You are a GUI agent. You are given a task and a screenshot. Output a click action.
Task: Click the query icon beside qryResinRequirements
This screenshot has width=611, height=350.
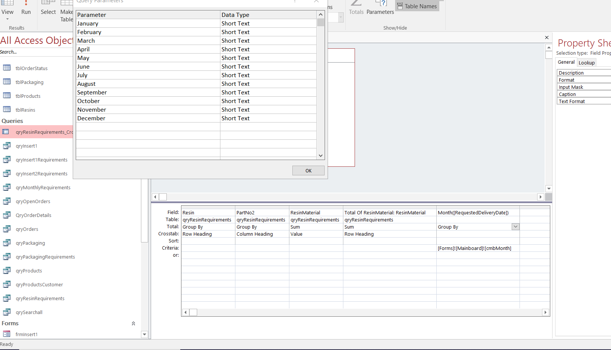pos(7,298)
